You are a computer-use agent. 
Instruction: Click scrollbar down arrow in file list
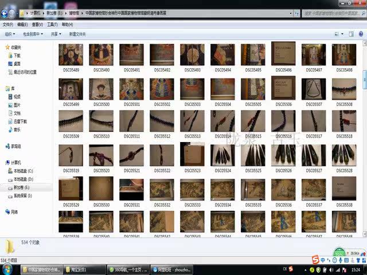(365, 234)
